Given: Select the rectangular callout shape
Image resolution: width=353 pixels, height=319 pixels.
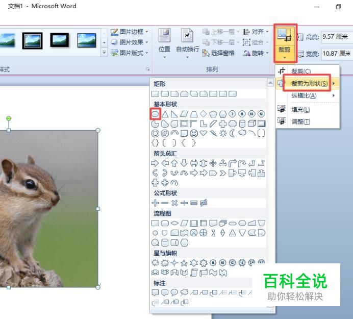Looking at the screenshot, I should coord(155,292).
